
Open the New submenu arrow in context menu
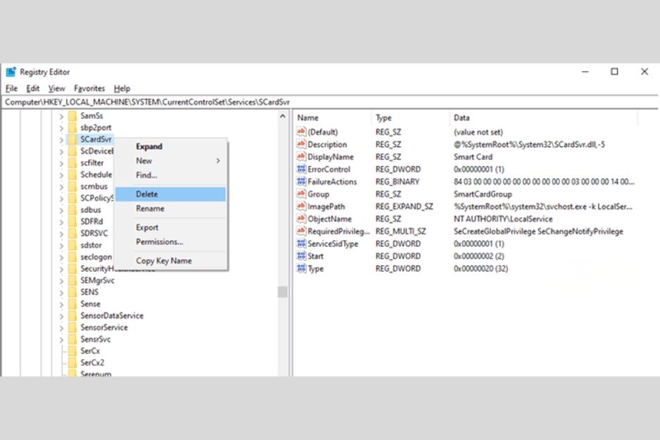[x=218, y=161]
